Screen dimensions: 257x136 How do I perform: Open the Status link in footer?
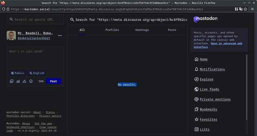pyautogui.click(x=50, y=112)
